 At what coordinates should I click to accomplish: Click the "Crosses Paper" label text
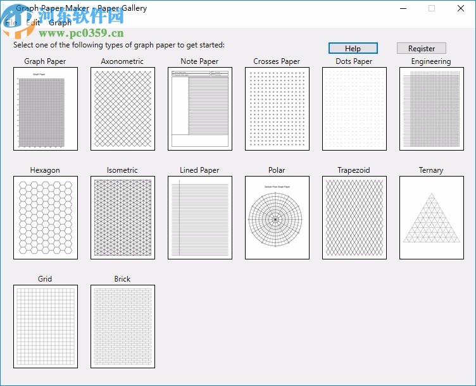coord(277,61)
